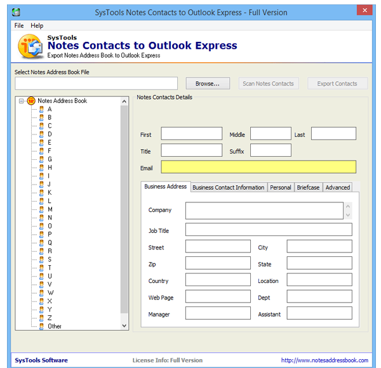
Task: Close the application window
Action: (x=364, y=10)
